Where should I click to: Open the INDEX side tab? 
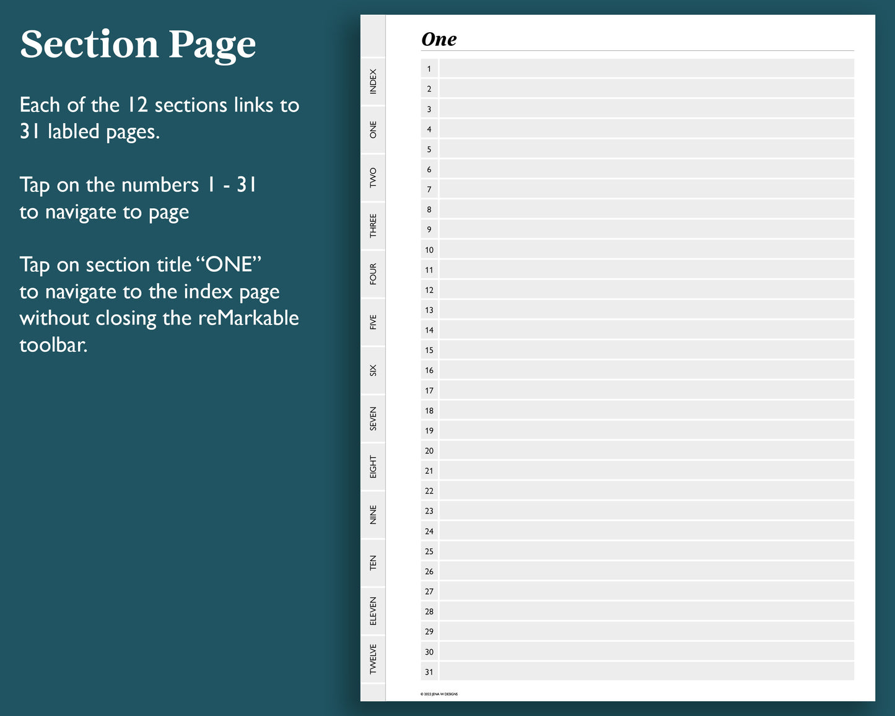[x=373, y=82]
